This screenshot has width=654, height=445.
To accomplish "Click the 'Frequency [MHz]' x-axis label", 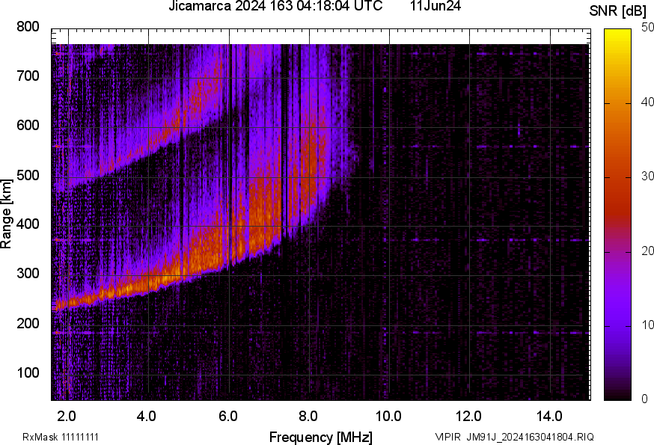I will [321, 438].
